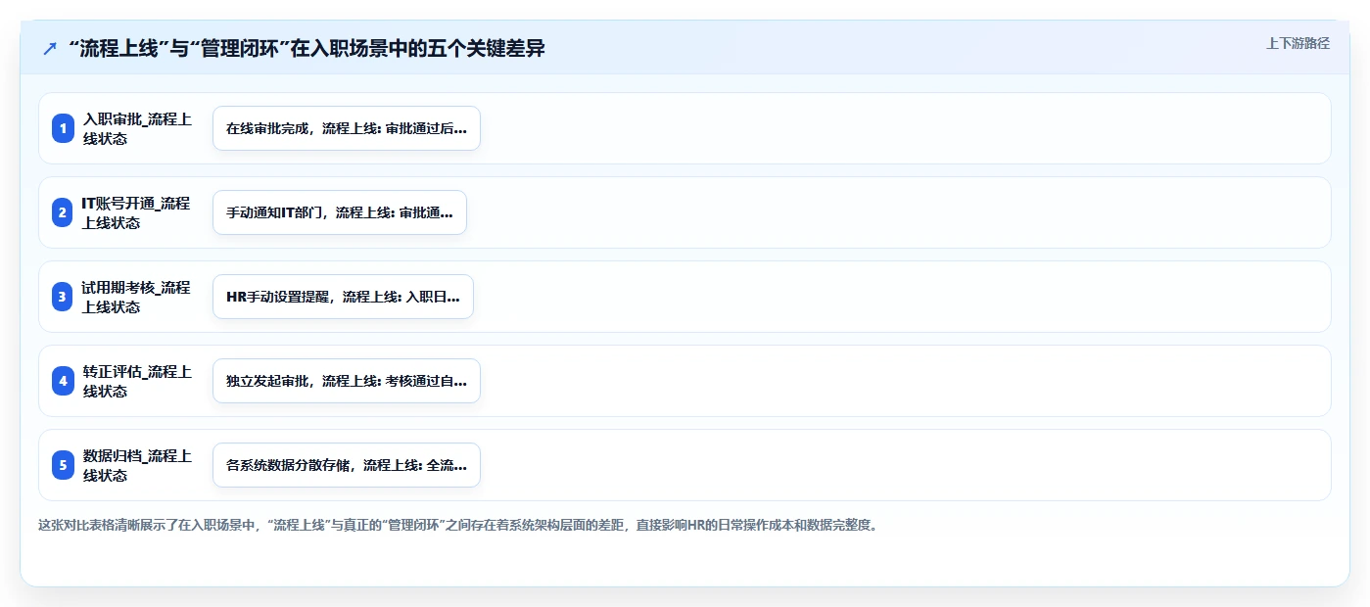Select the number 1 badge for 入职审批

pyautogui.click(x=63, y=128)
